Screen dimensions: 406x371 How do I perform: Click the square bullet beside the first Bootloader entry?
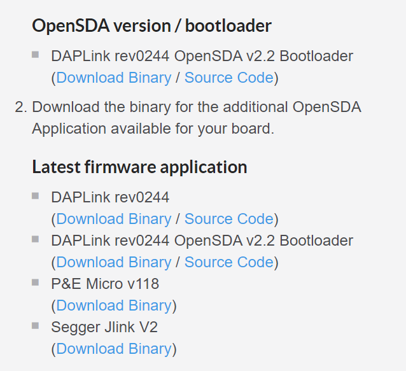(x=35, y=54)
